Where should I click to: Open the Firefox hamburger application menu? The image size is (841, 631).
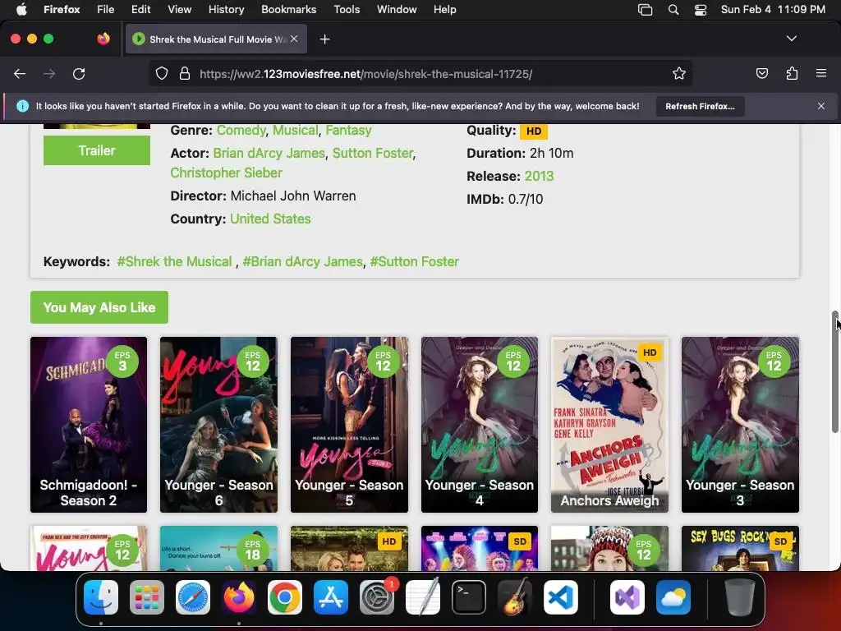point(821,73)
